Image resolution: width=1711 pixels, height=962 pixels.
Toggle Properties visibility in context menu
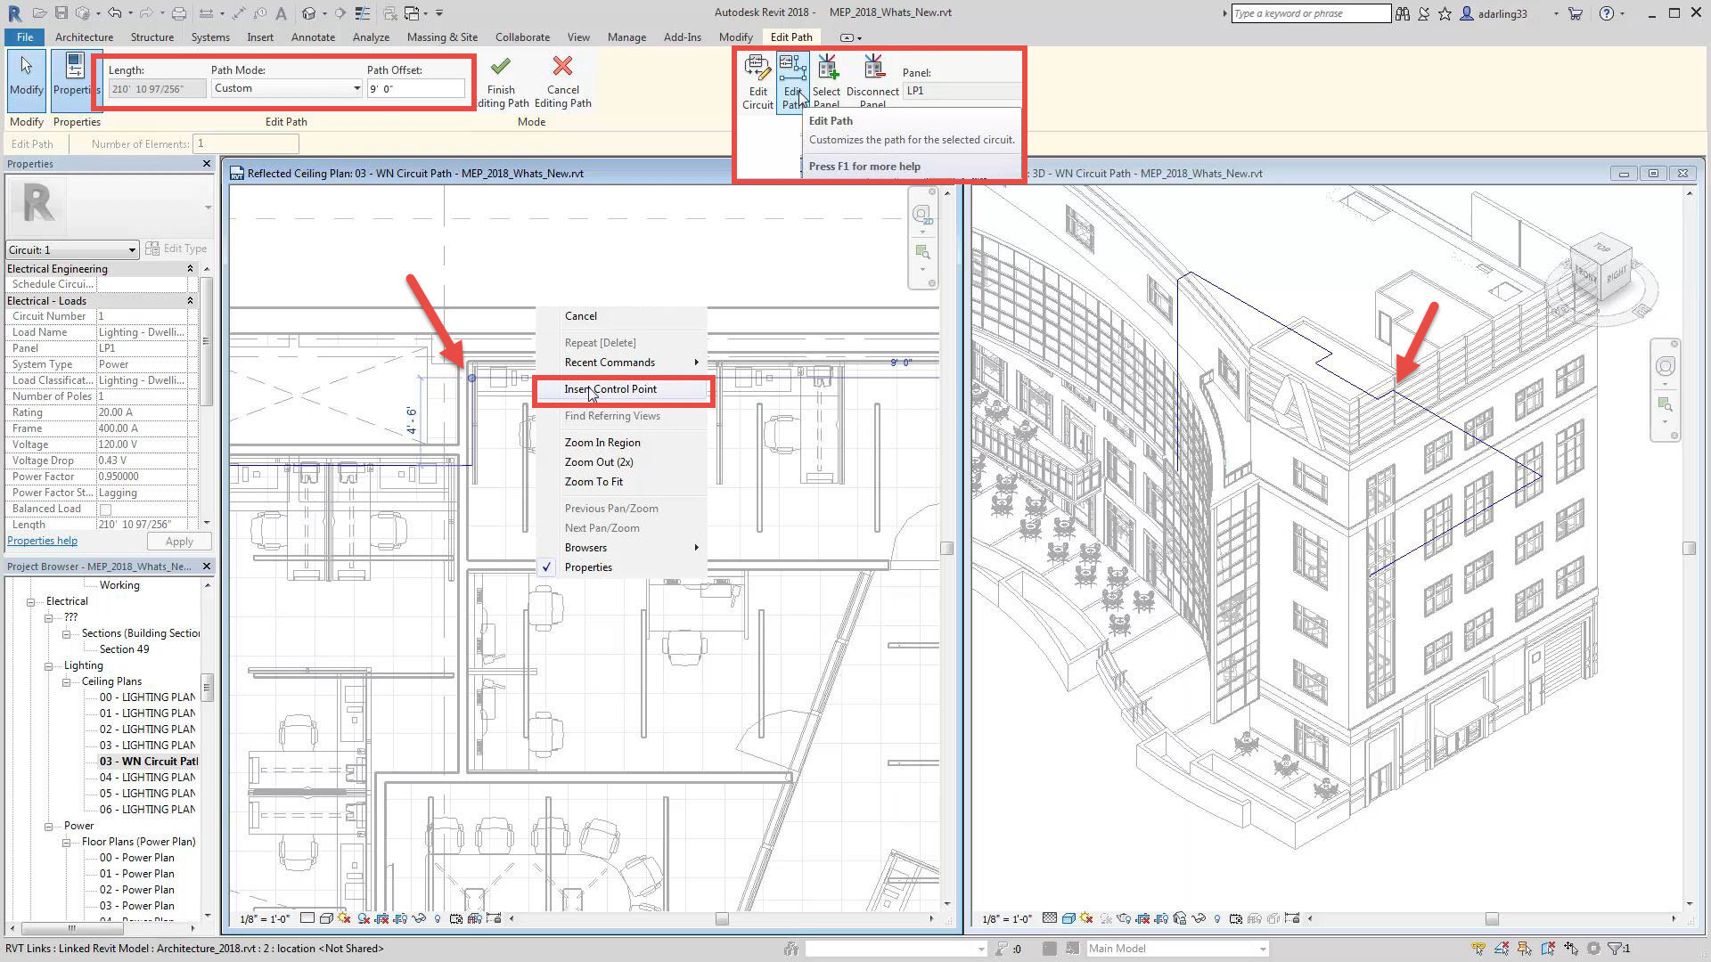[587, 567]
